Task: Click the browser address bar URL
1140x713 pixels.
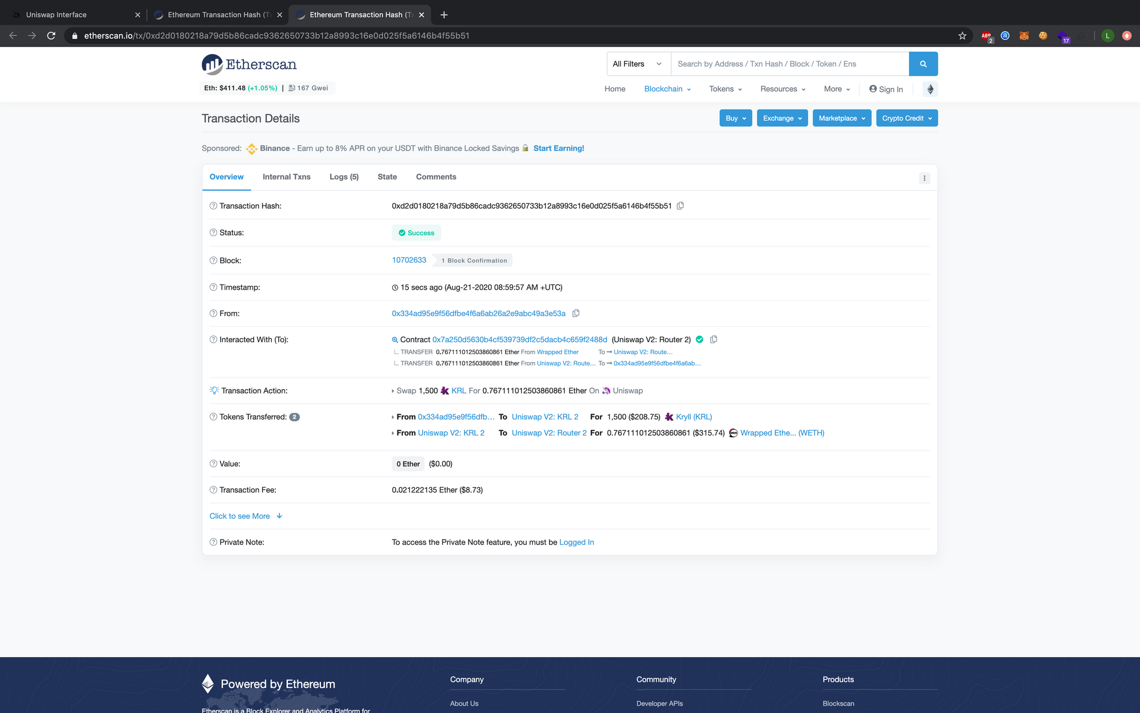Action: click(x=276, y=35)
